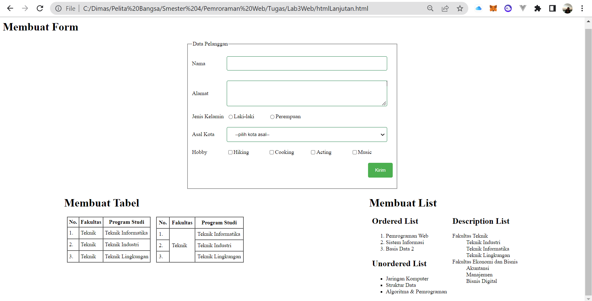The height and width of the screenshot is (301, 592).
Task: Click Fakultas Ekonomi dan Bisnis term
Action: [x=485, y=262]
